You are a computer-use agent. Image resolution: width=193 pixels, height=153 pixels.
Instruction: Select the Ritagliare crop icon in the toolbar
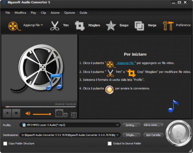click(x=80, y=25)
